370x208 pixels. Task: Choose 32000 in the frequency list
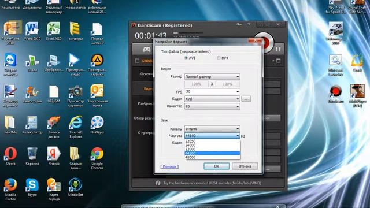click(212, 149)
